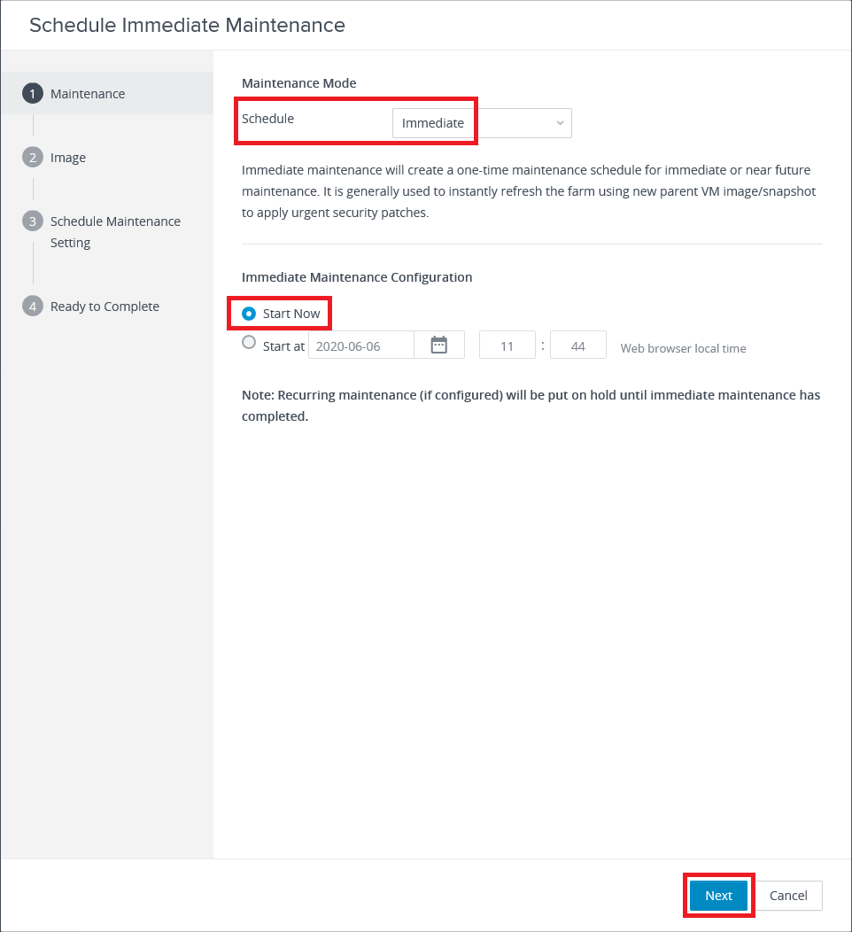Screen dimensions: 852x932
Task: Select the Start Now radio button
Action: click(x=249, y=314)
